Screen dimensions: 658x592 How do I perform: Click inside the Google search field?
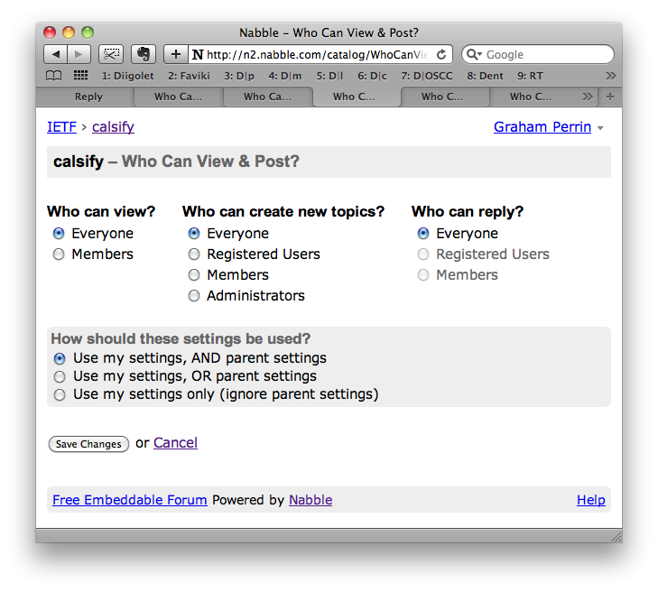(x=542, y=54)
